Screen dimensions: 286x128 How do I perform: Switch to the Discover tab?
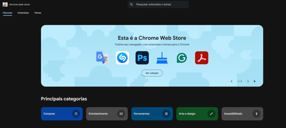(8, 13)
